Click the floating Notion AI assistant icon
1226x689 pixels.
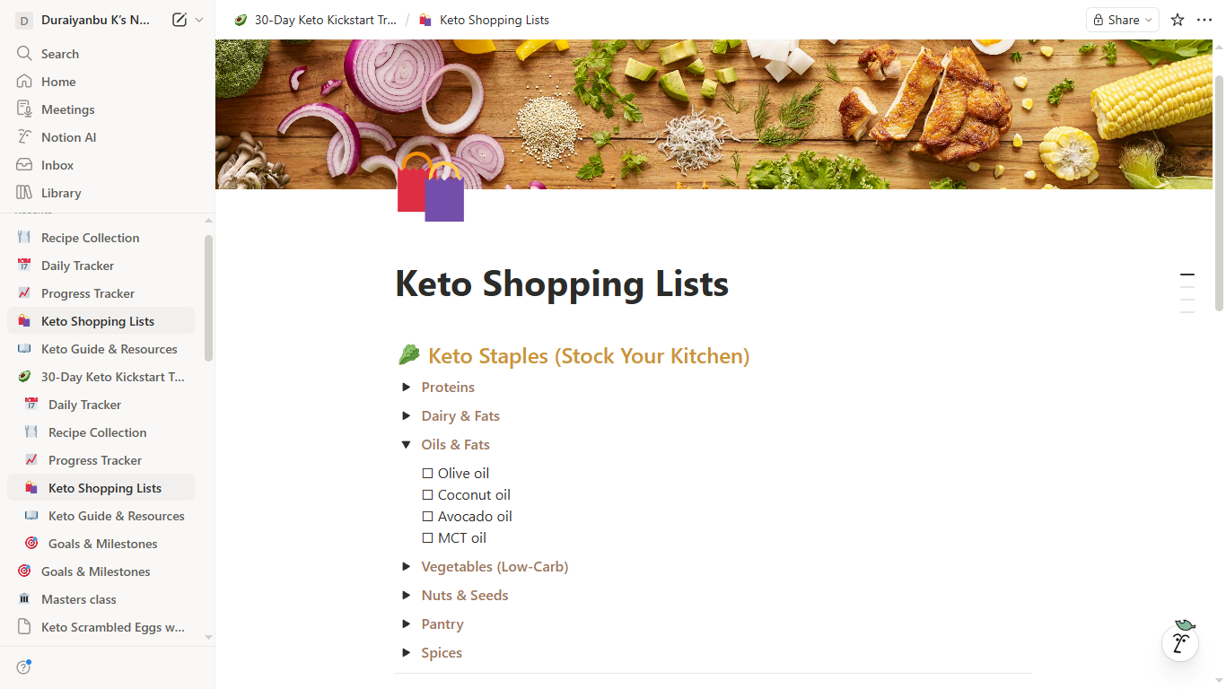tap(1180, 642)
